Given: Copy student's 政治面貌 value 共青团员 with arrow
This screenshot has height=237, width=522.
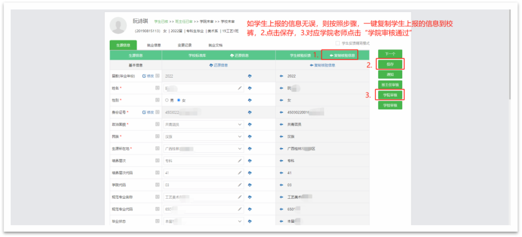Looking at the screenshot, I should (281, 124).
